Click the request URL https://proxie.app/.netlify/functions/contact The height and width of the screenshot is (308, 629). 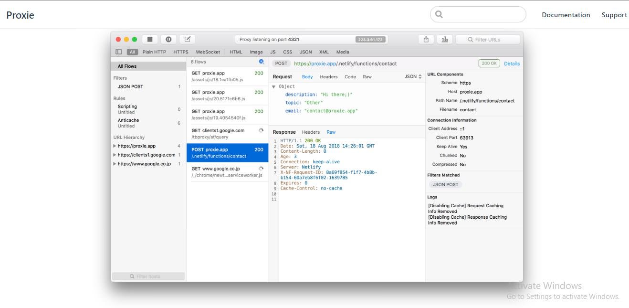click(x=345, y=64)
